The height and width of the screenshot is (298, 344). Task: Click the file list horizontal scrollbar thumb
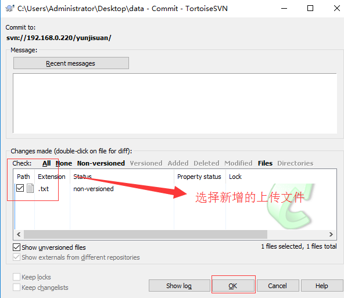[x=145, y=235]
